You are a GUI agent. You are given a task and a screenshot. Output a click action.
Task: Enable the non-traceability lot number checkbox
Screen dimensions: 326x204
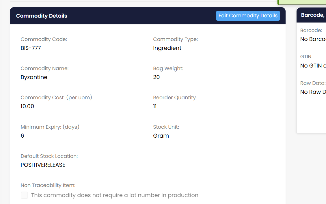pos(24,195)
